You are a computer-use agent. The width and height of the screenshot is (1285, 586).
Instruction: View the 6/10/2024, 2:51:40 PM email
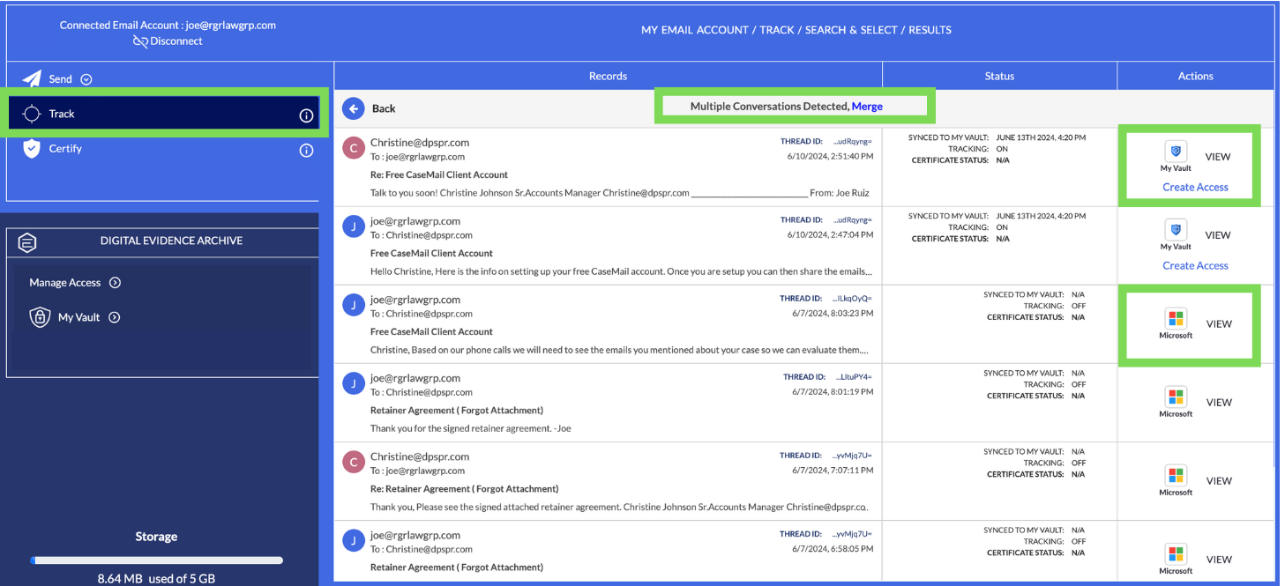(x=1217, y=157)
